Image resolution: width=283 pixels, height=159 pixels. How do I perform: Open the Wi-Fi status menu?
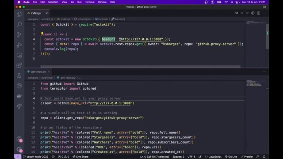226,2
